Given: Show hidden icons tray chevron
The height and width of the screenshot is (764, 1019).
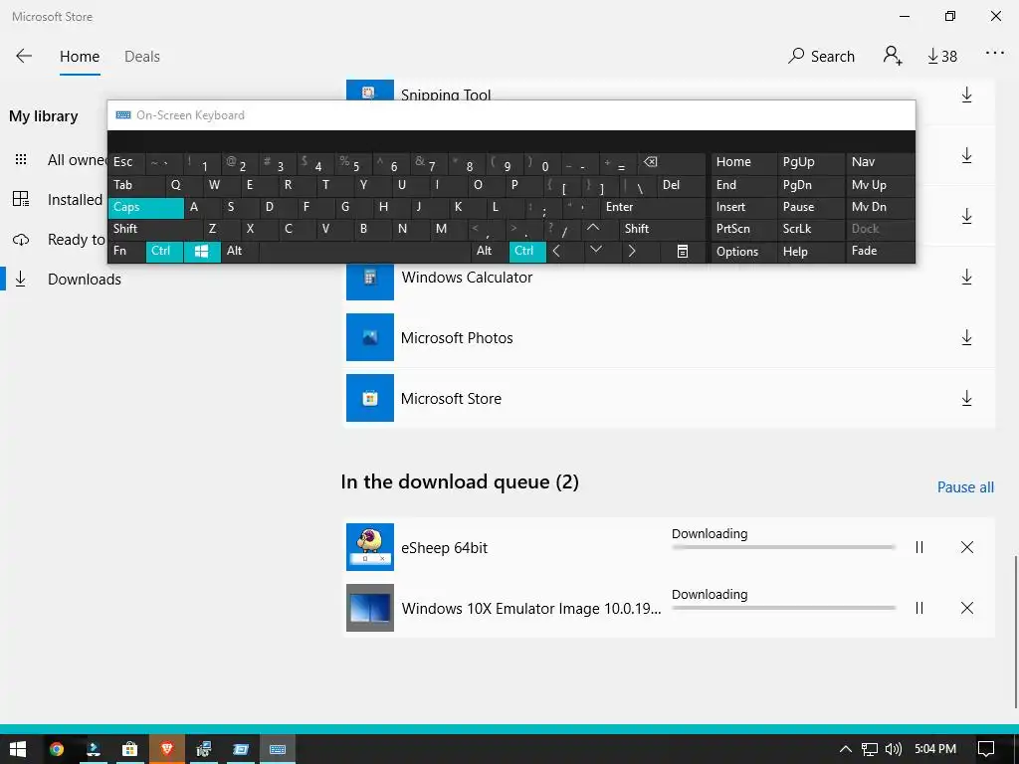Looking at the screenshot, I should tap(846, 749).
